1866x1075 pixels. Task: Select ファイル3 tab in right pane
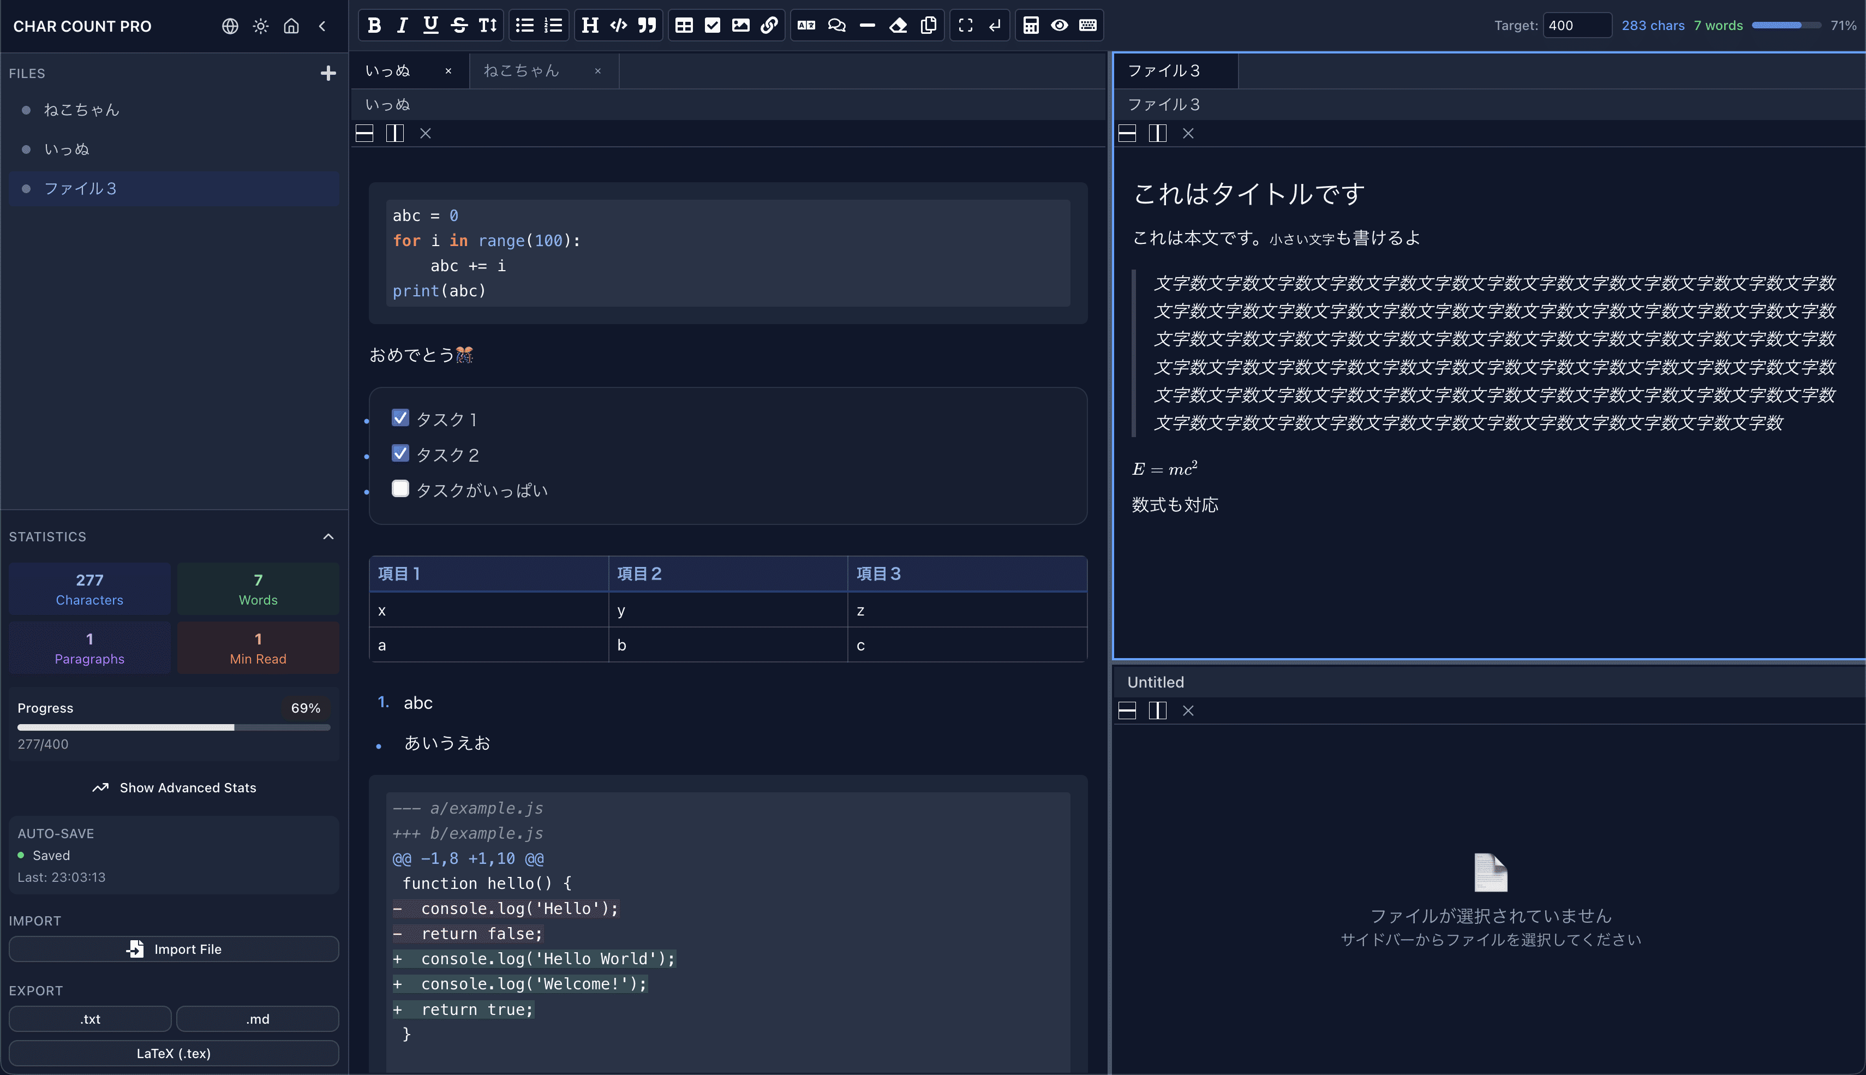tap(1164, 71)
